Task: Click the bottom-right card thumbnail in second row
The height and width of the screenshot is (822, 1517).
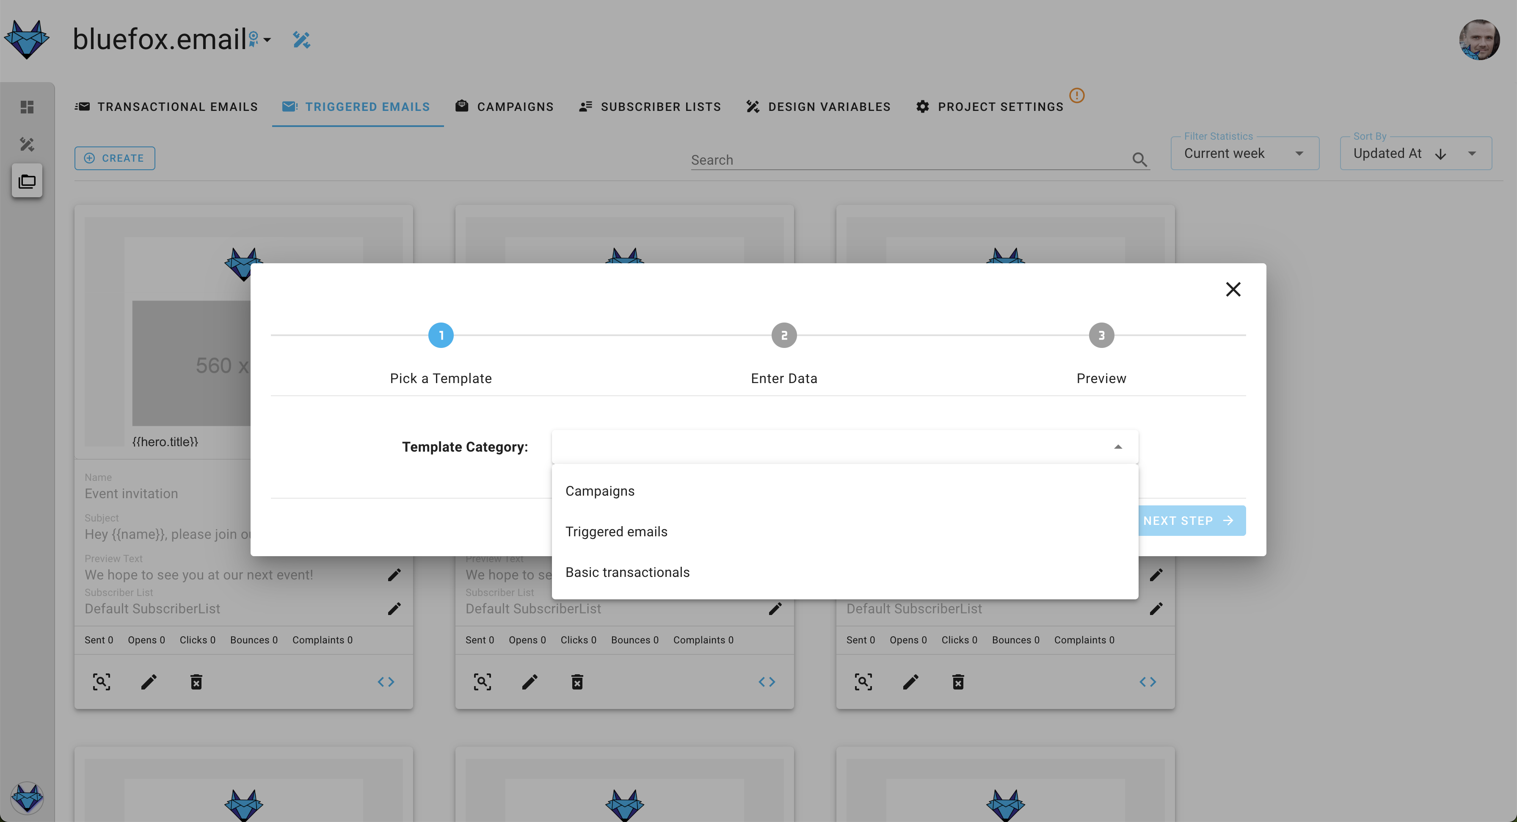Action: coord(1005,790)
